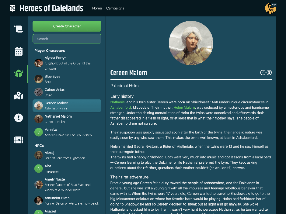The width and height of the screenshot is (286, 214).
Task: Open the scroll notes sidebar icon
Action: 19,29
